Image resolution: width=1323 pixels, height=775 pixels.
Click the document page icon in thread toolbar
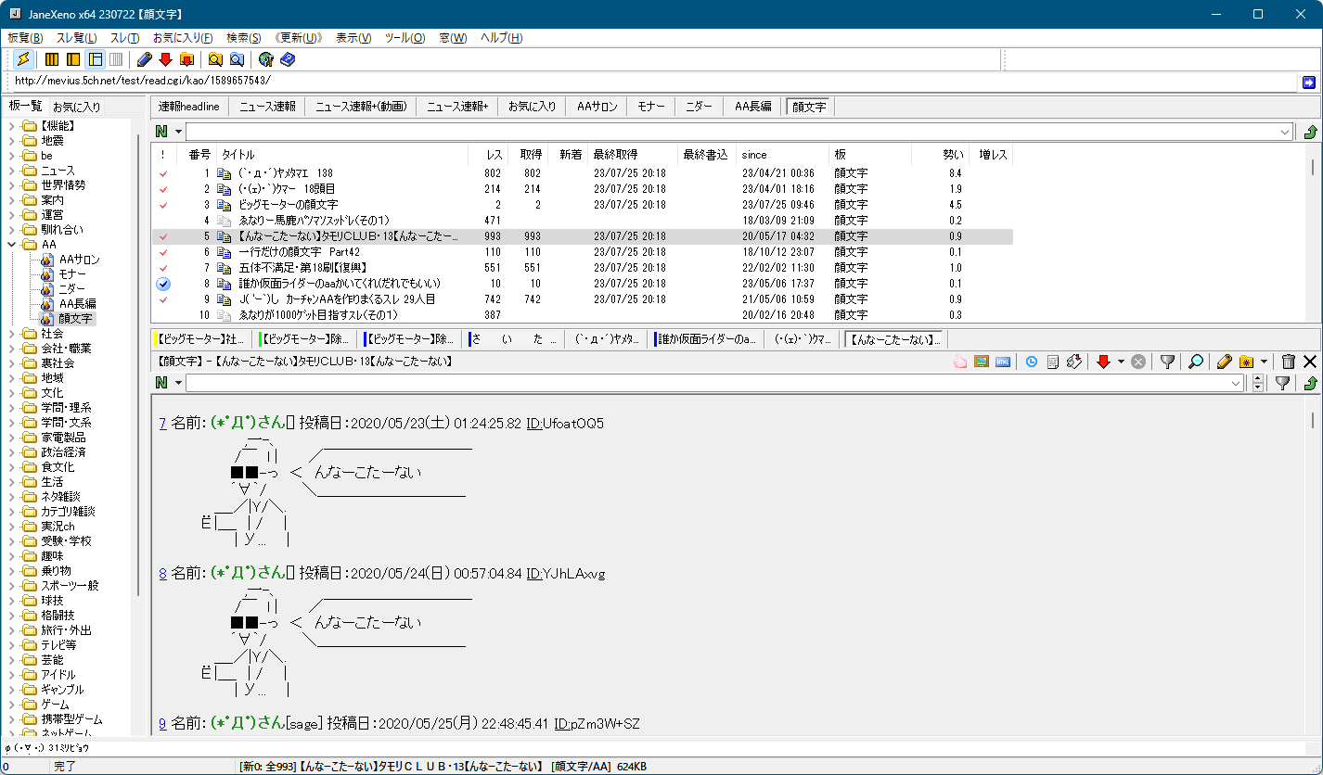(x=1053, y=362)
